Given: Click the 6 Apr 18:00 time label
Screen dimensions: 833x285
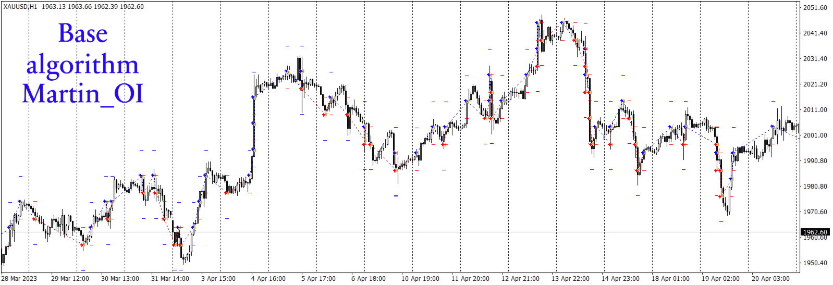Looking at the screenshot, I should coord(369,279).
